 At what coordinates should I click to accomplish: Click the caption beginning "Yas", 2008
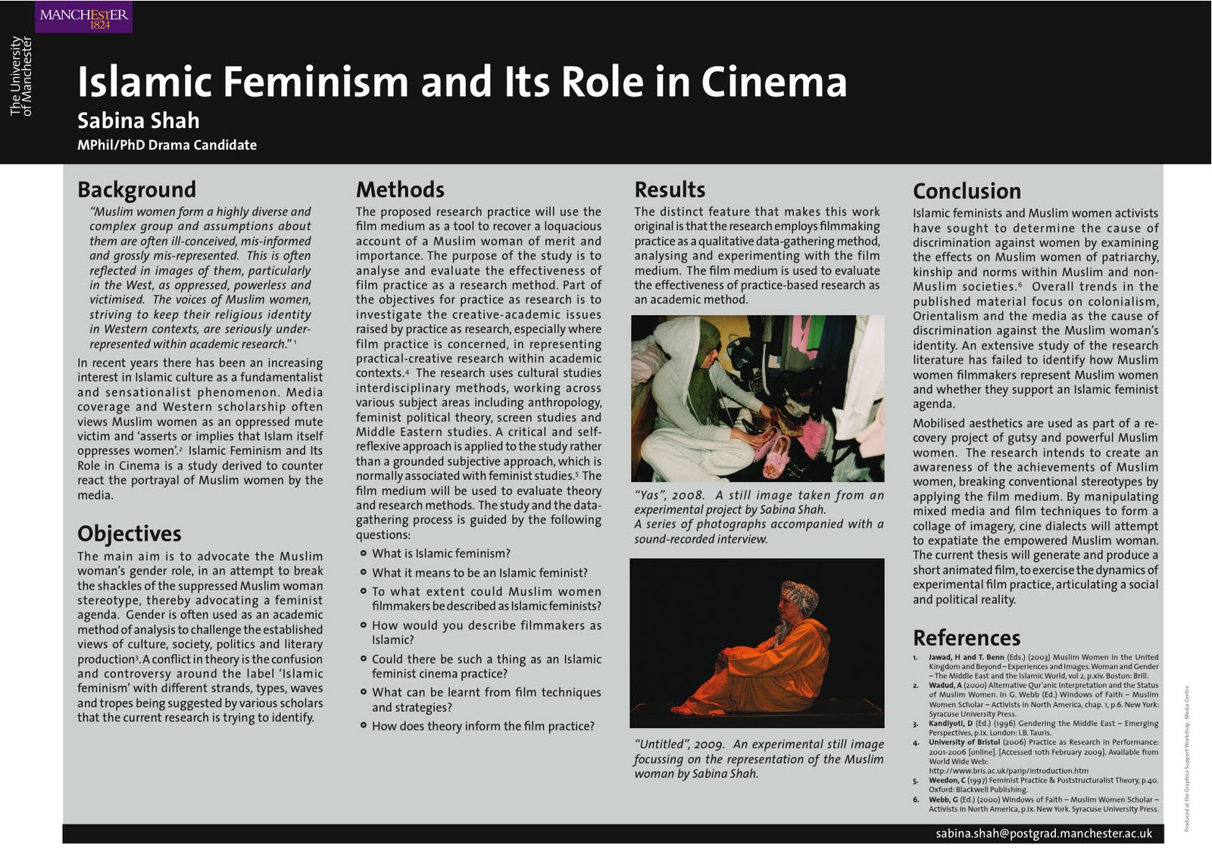pyautogui.click(x=759, y=517)
